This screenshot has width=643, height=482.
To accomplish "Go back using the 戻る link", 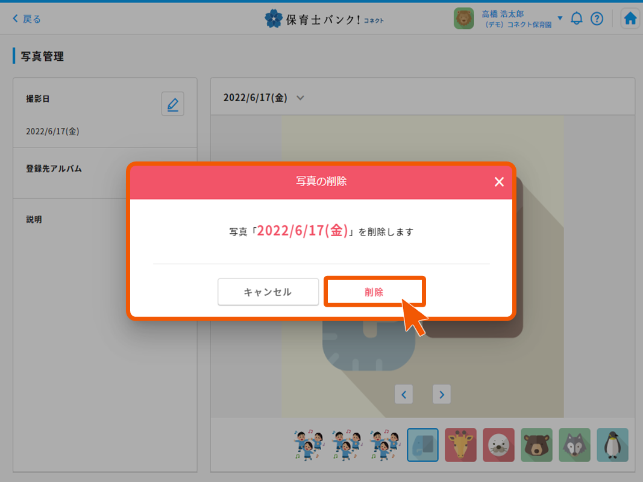I will [x=27, y=19].
